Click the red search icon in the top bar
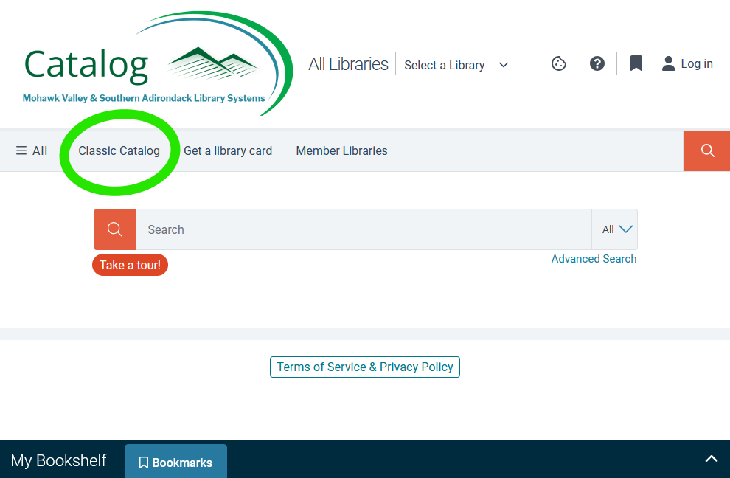The image size is (730, 478). coord(706,150)
